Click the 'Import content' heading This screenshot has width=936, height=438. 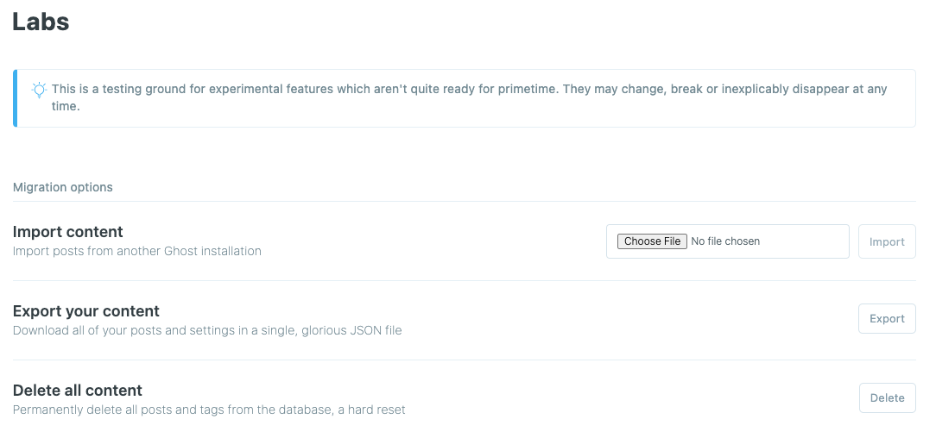pyautogui.click(x=68, y=231)
